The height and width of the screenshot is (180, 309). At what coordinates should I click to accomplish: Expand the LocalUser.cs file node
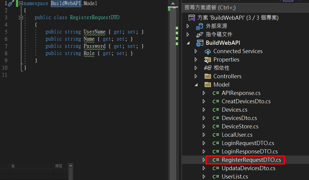point(204,135)
